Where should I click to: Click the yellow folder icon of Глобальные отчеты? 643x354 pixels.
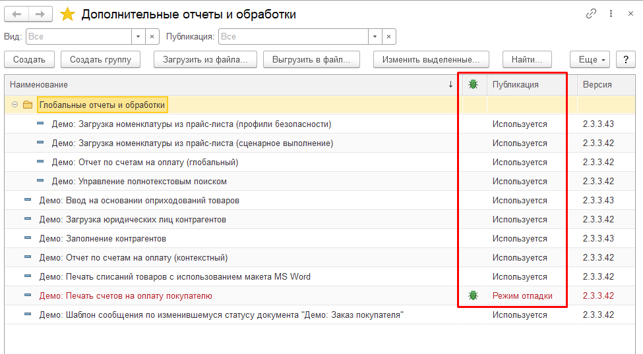[28, 105]
